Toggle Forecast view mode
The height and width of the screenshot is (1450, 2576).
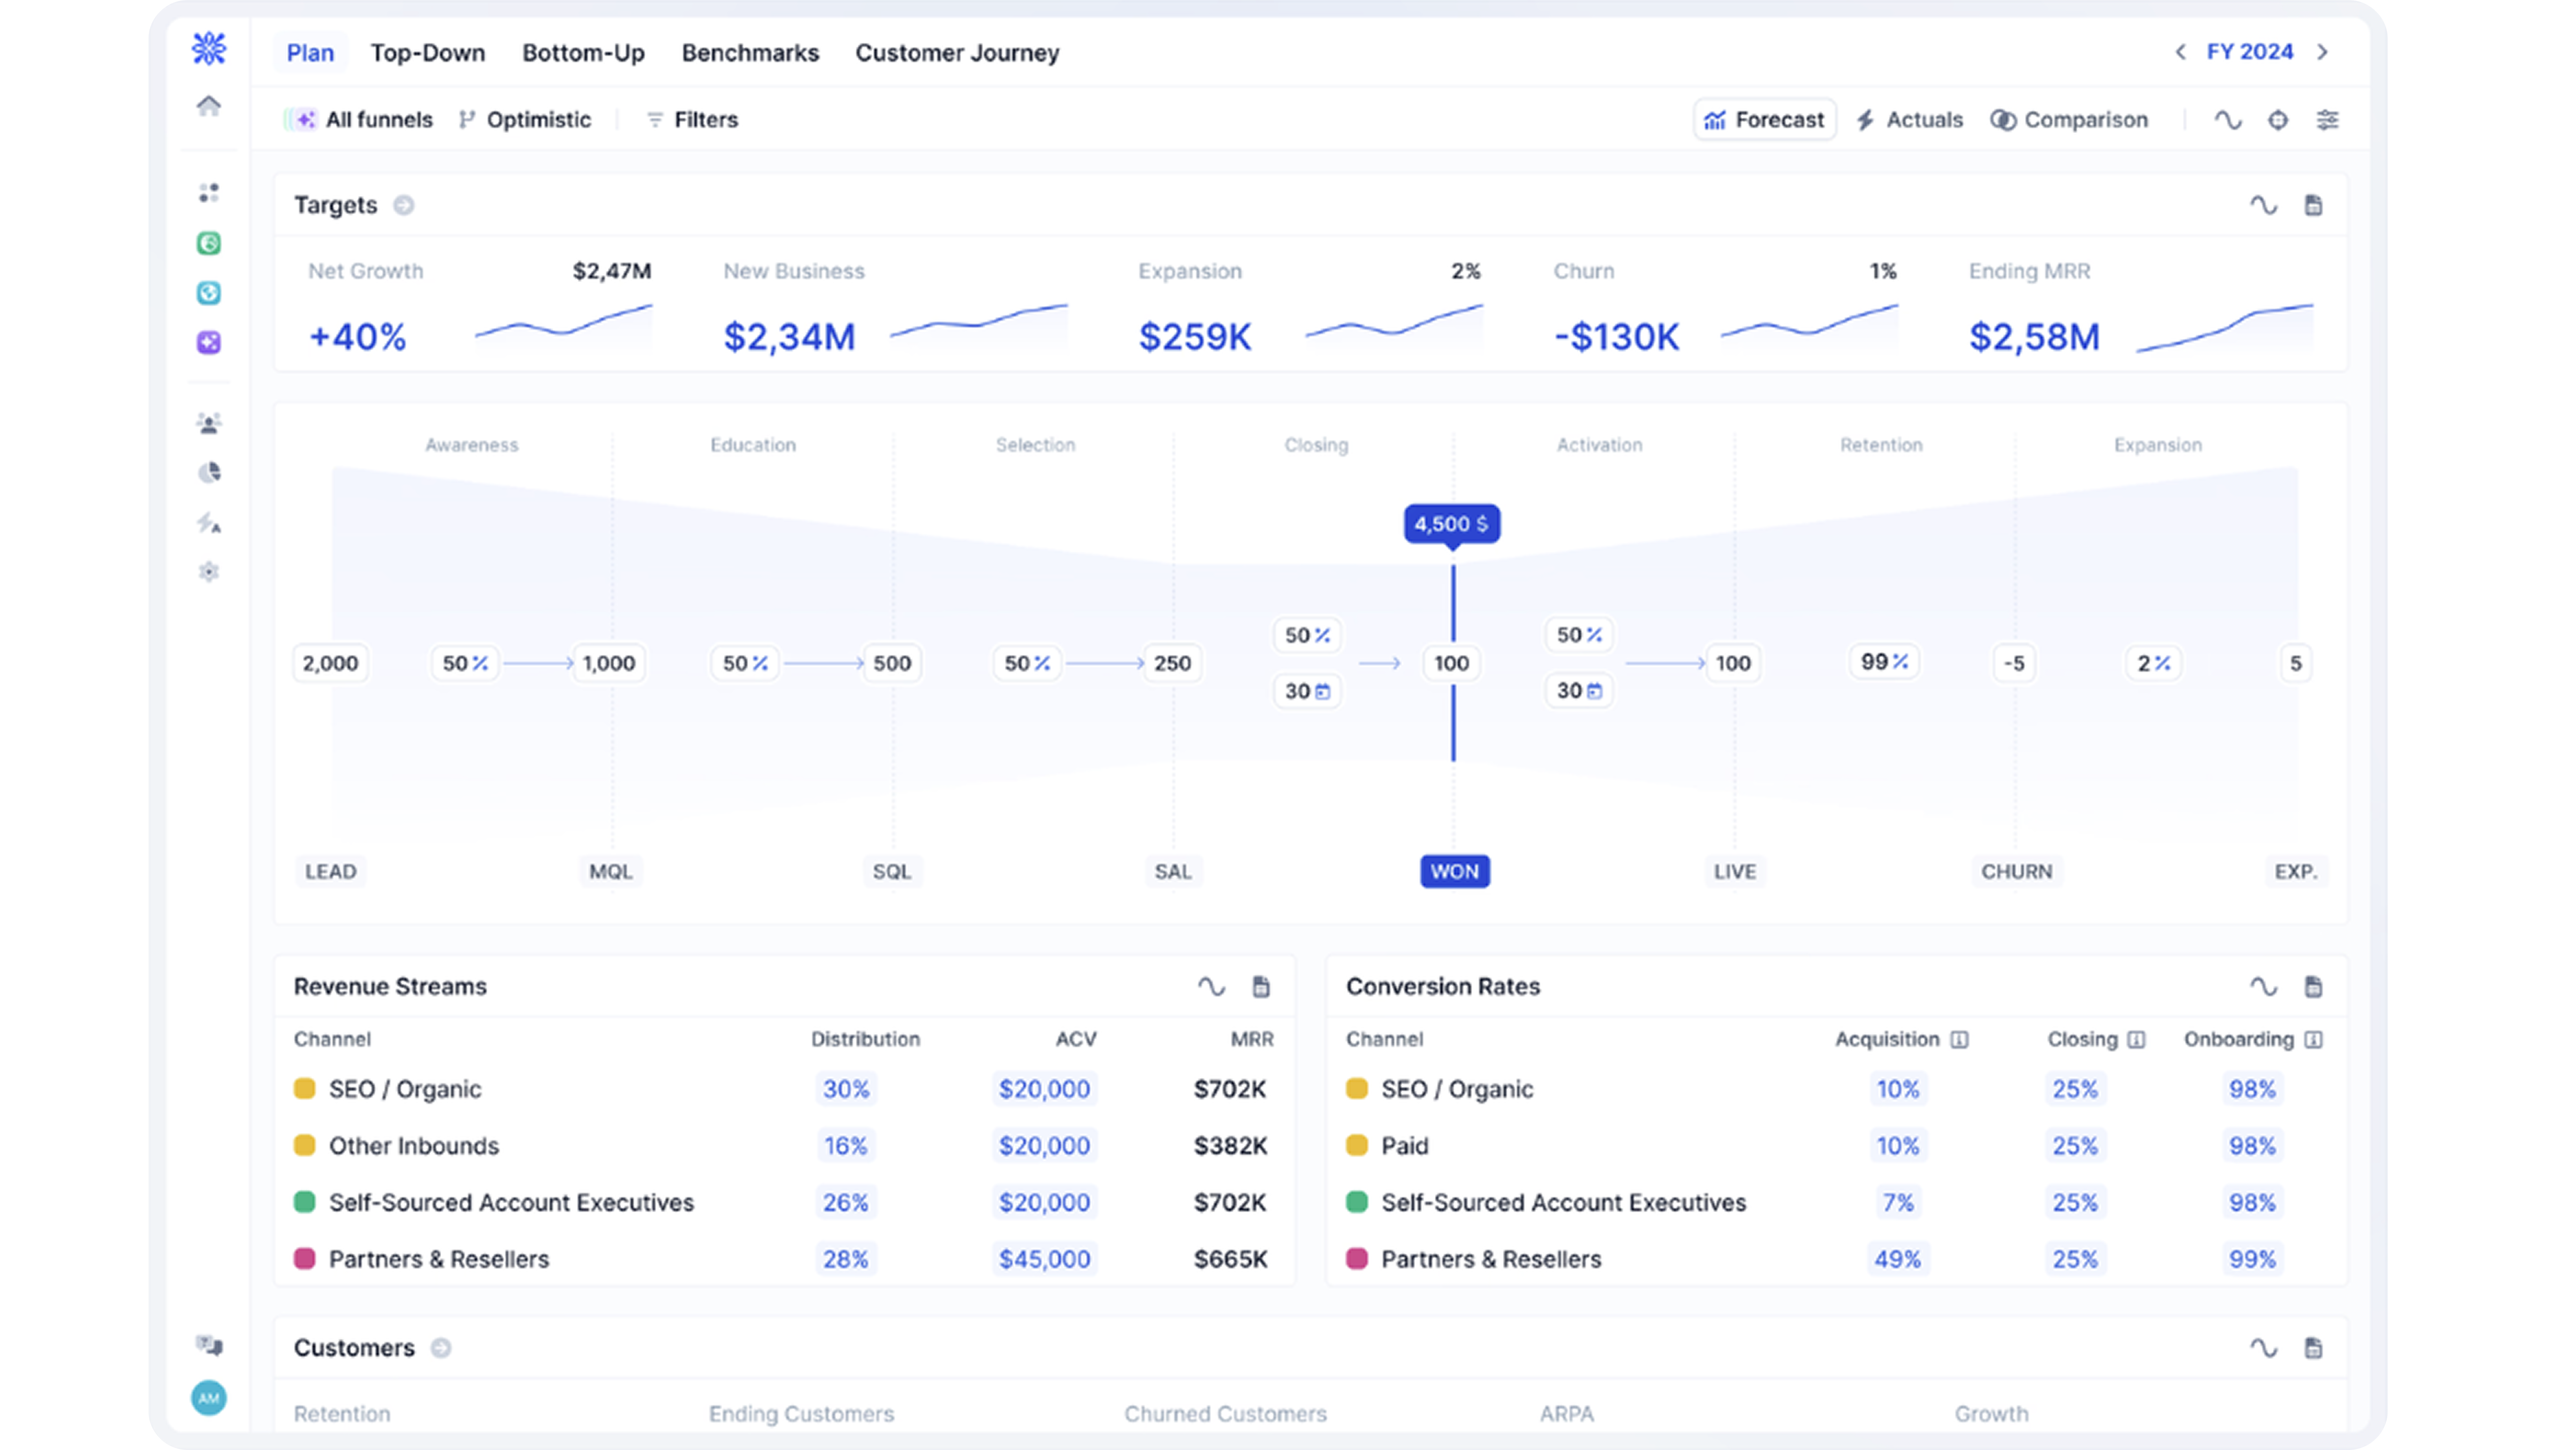click(x=1764, y=119)
